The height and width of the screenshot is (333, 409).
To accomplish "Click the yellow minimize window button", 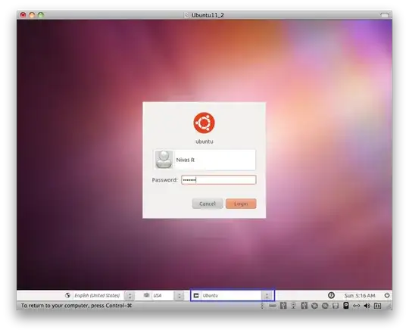I will 32,15.
